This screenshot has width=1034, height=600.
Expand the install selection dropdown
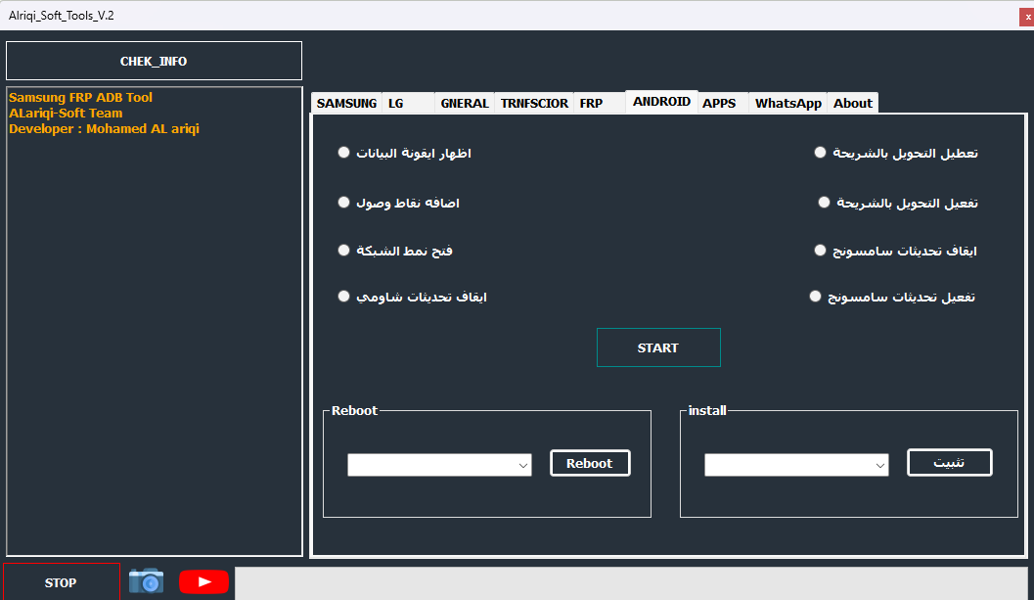(x=795, y=464)
